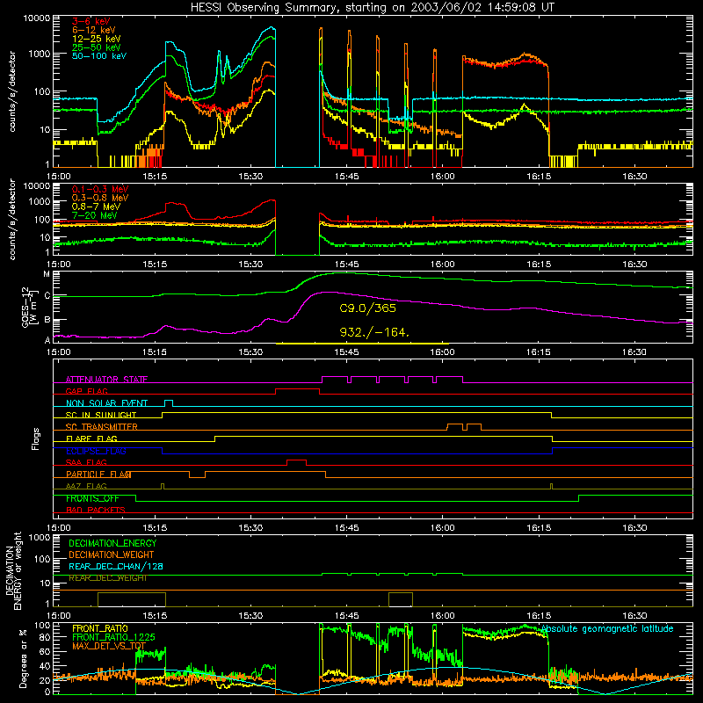Click the Flags panel axis label
The image size is (703, 703).
tap(36, 438)
